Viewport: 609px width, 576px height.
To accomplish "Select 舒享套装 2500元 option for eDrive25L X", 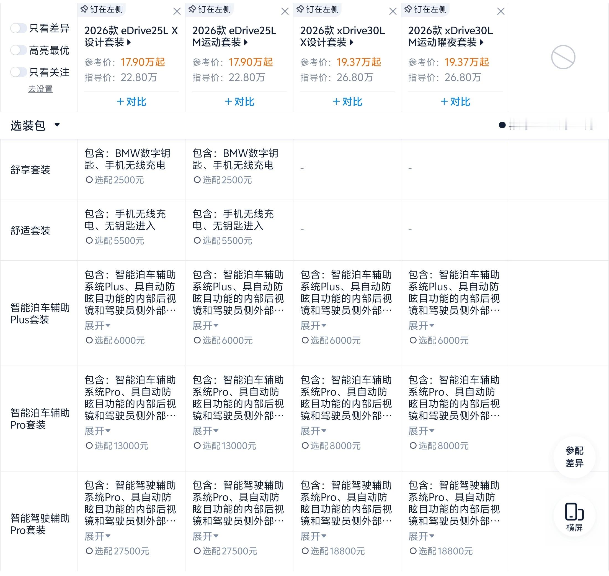I will [x=89, y=180].
